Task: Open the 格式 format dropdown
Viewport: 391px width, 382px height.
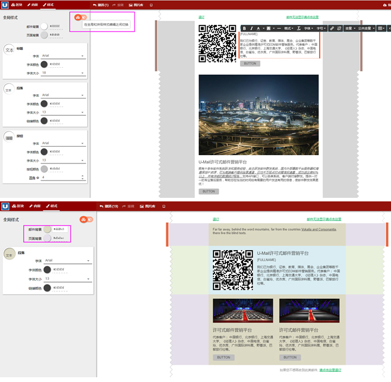Action: point(289,29)
